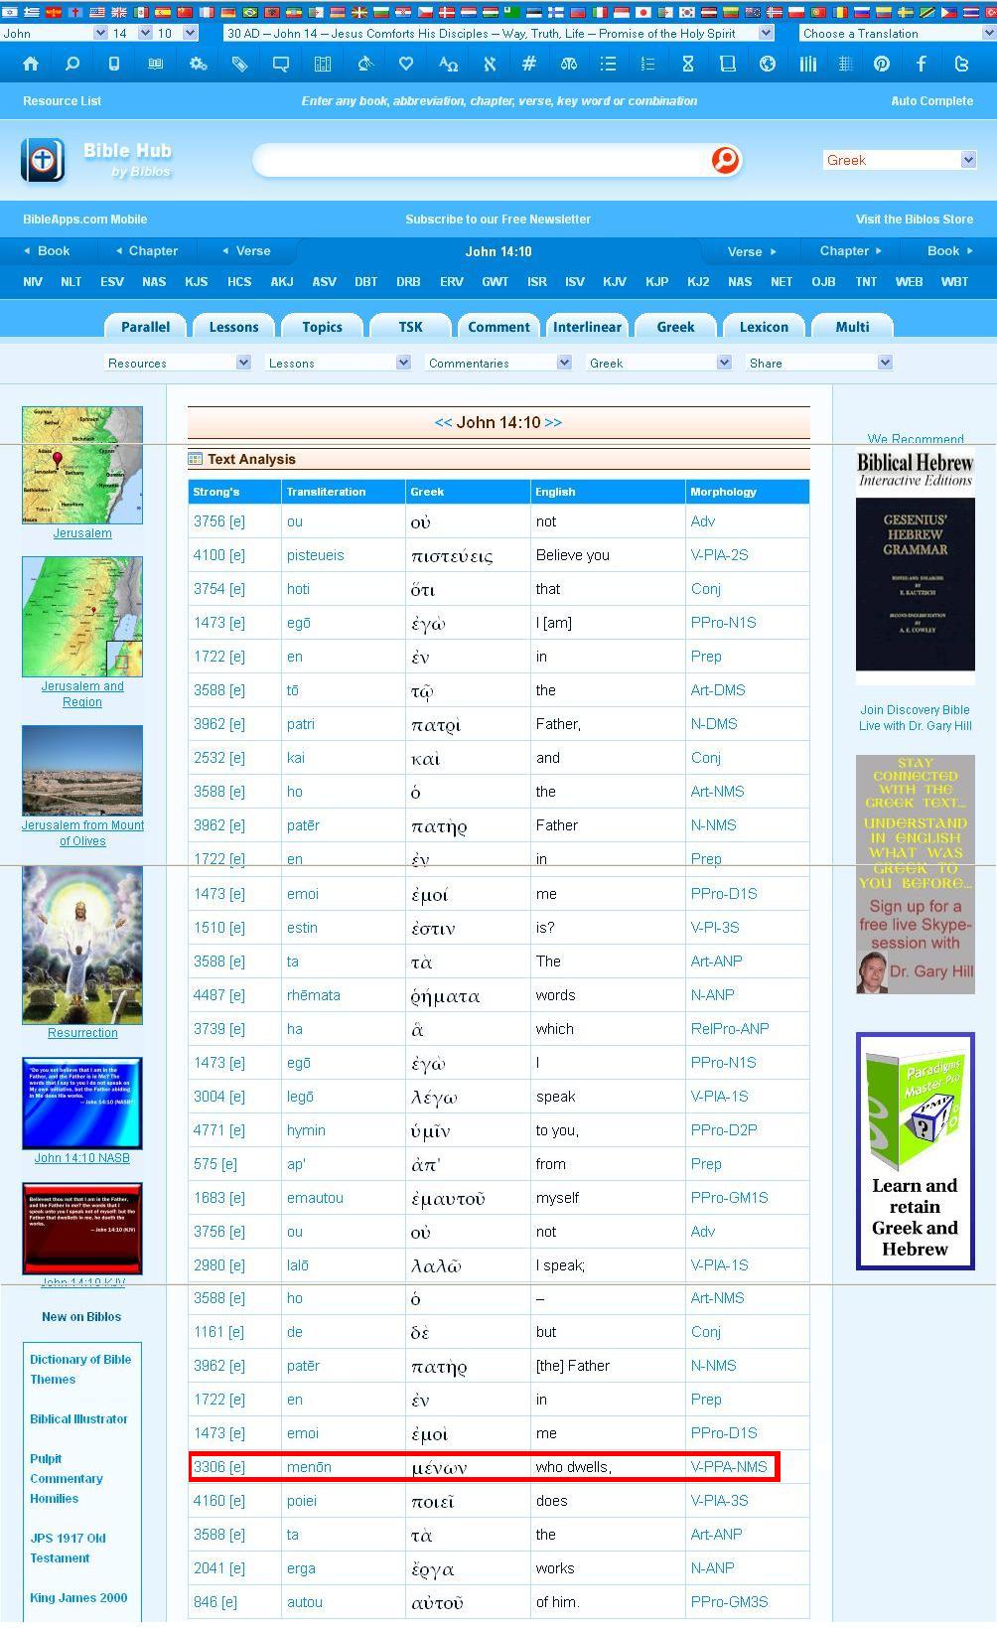
Task: Click the heart icon in toolbar
Action: click(x=405, y=64)
